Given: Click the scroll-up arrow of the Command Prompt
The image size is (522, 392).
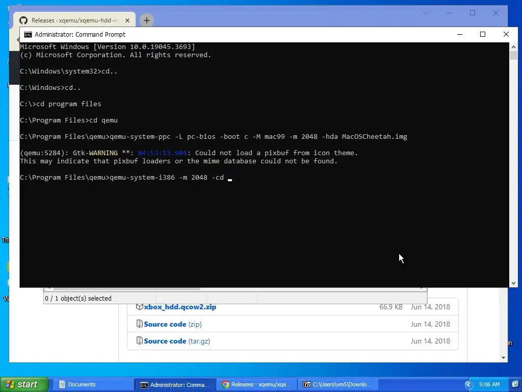Looking at the screenshot, I should coord(513,47).
